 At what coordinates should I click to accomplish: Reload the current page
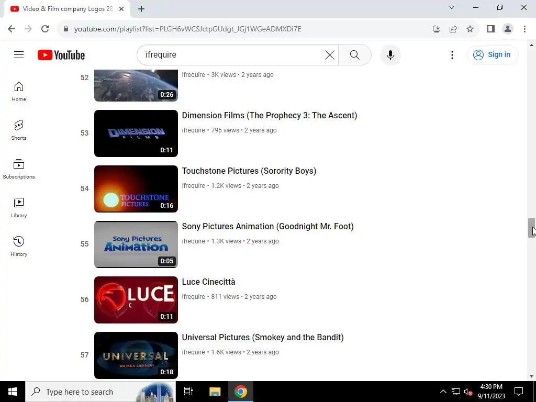tap(45, 29)
